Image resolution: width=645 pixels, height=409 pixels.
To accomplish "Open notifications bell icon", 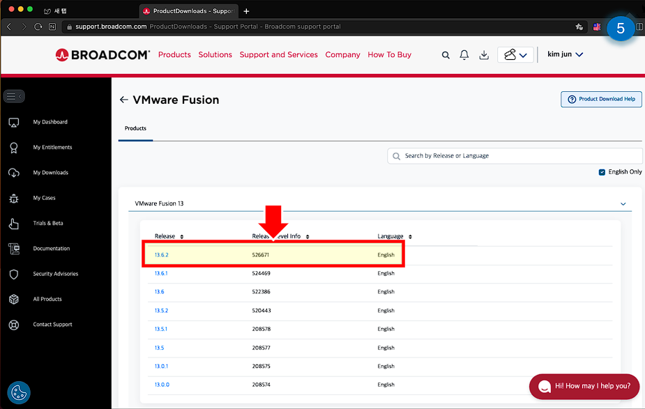I will tap(464, 54).
